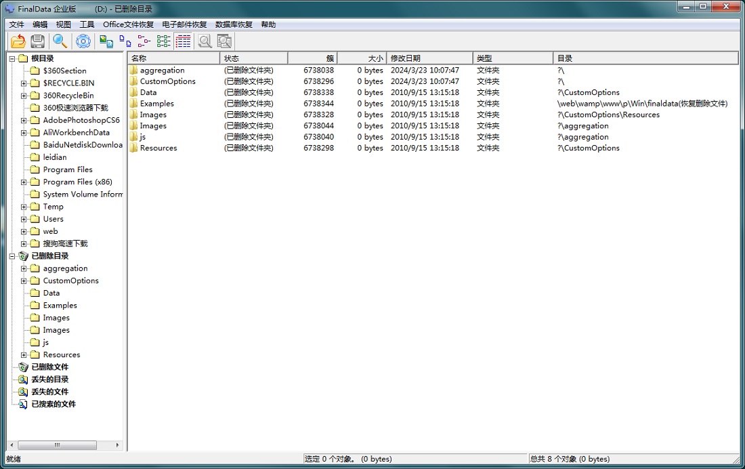This screenshot has height=469, width=745.
Task: Click the 名称 column header
Action: pos(173,58)
